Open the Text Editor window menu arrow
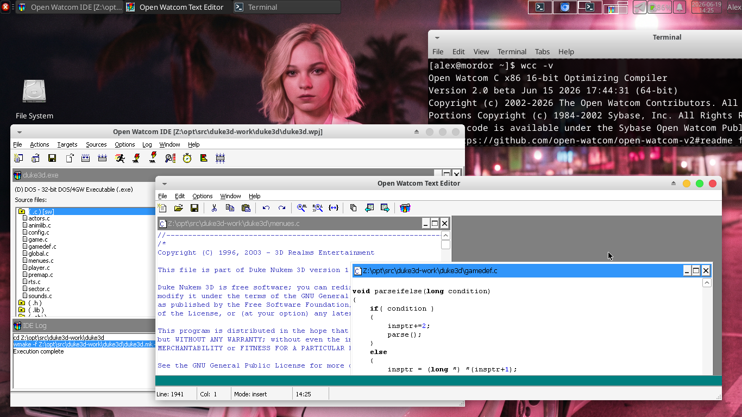 pyautogui.click(x=165, y=184)
